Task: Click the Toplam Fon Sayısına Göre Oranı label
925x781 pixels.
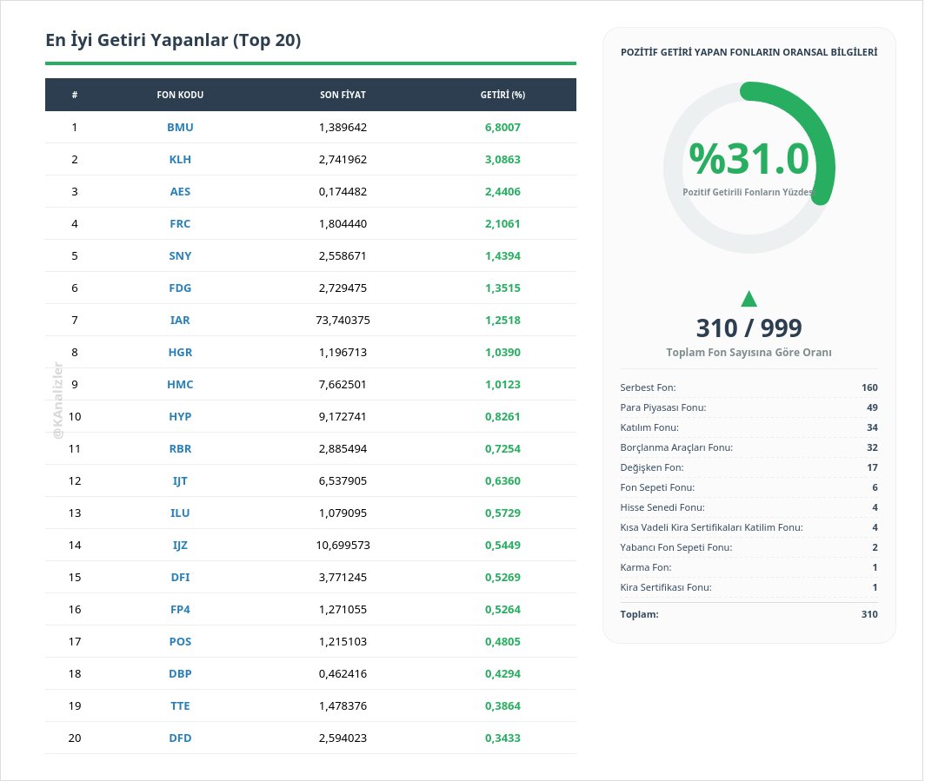Action: pos(749,353)
